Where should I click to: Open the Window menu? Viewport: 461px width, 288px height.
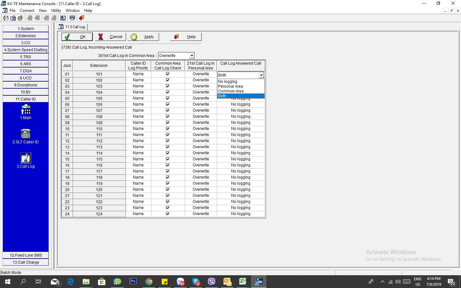tap(73, 11)
